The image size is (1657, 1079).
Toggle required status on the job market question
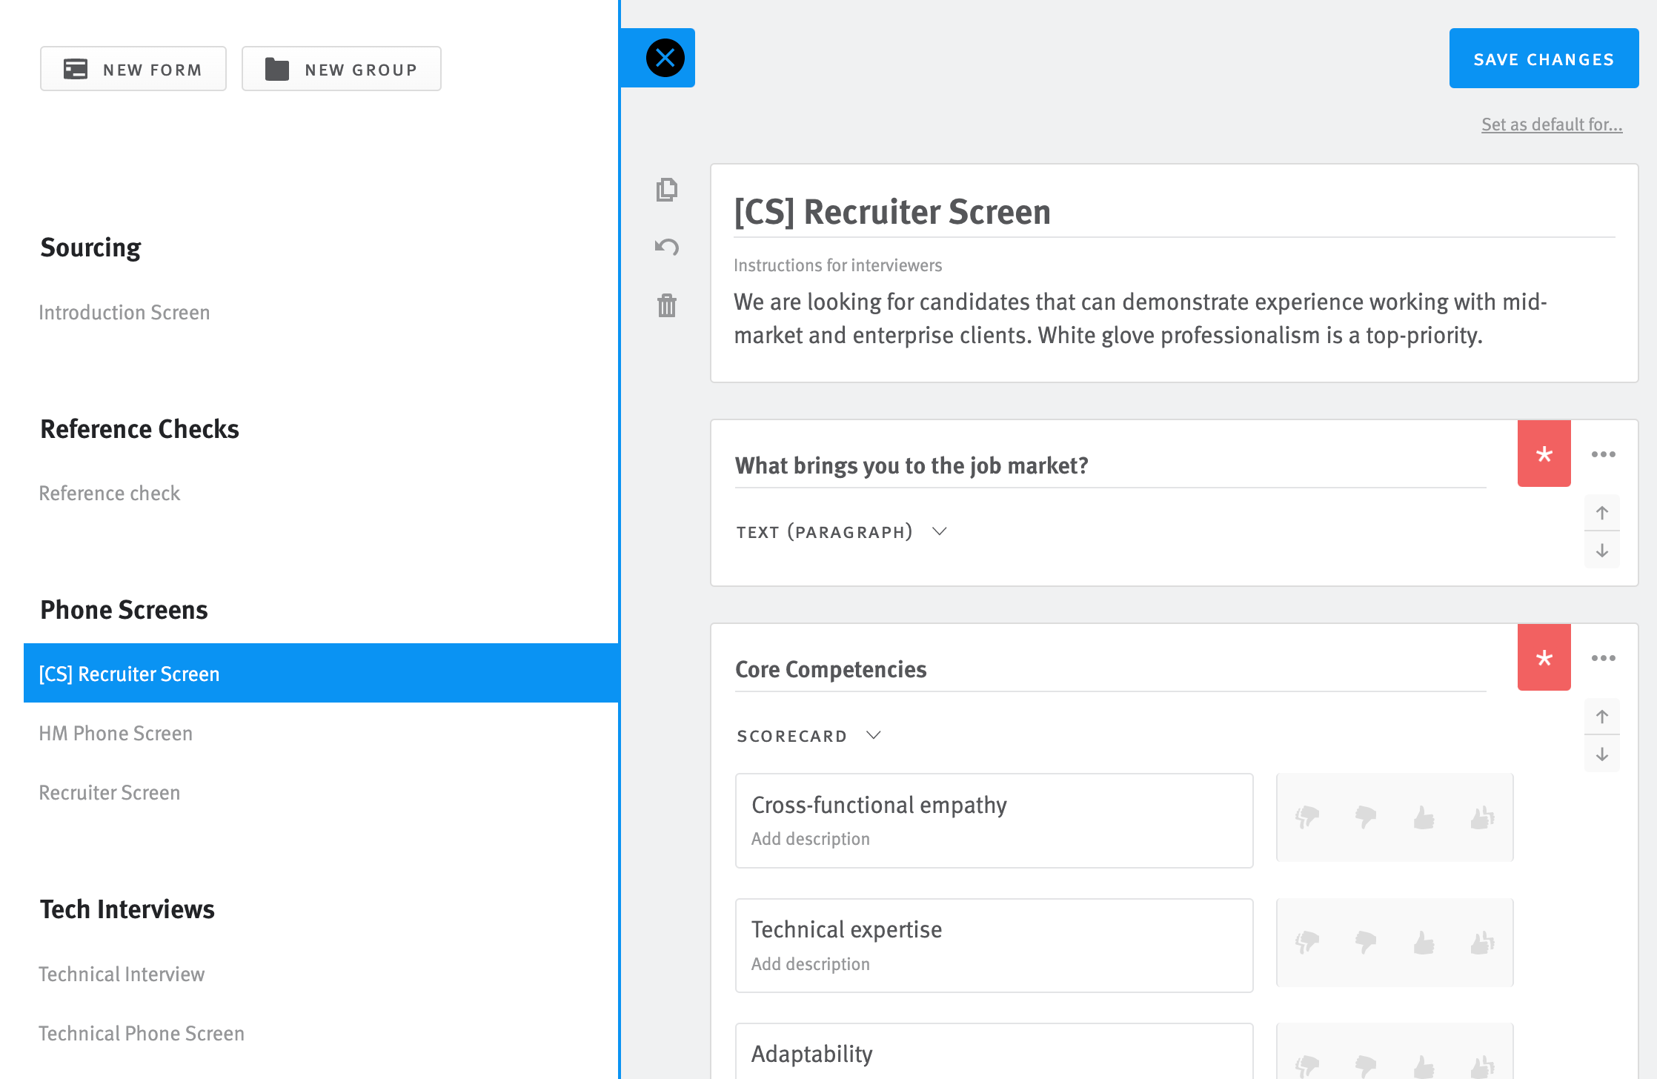(x=1544, y=454)
